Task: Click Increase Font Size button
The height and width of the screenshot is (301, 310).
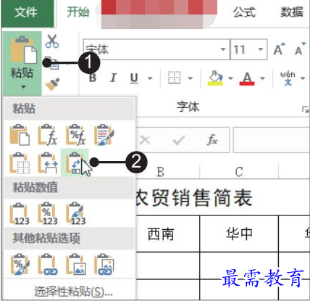Action: (x=280, y=49)
